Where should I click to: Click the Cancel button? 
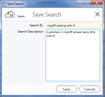click(x=90, y=89)
